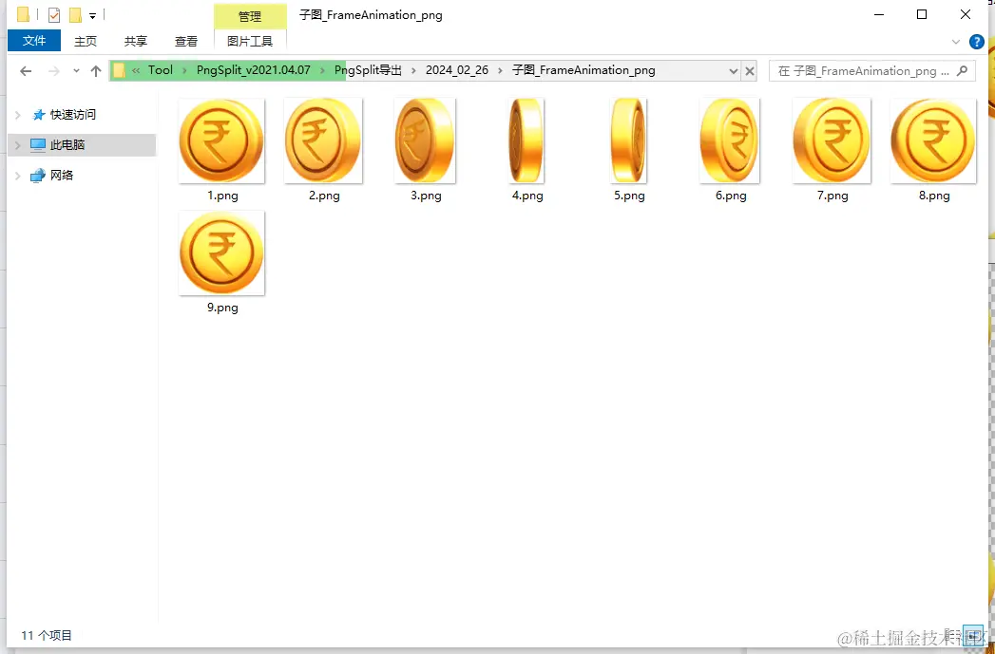The width and height of the screenshot is (995, 654).
Task: Expand the This PC tree node
Action: 18,145
